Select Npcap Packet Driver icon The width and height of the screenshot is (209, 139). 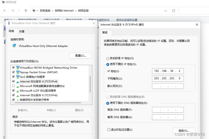click(18, 72)
